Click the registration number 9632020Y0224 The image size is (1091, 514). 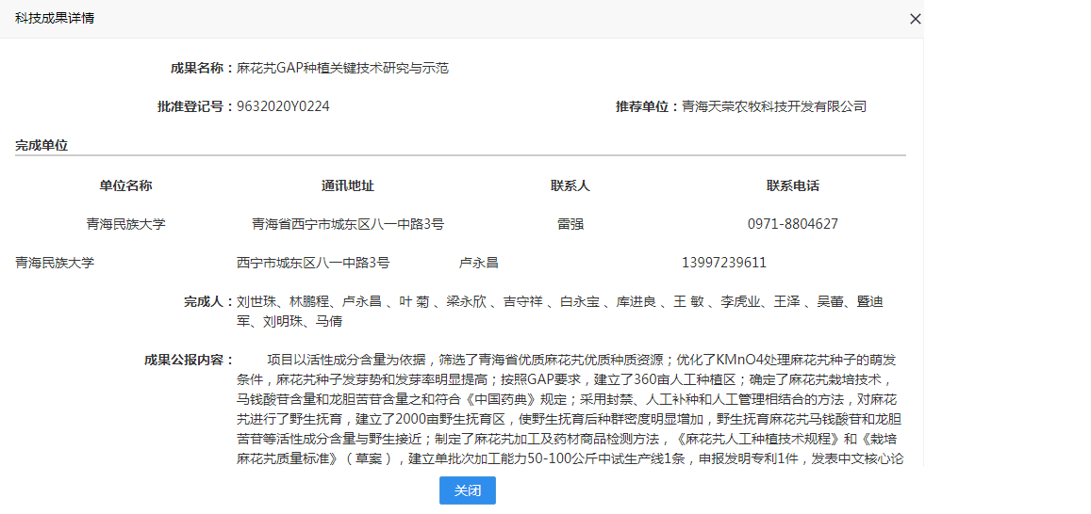[283, 106]
